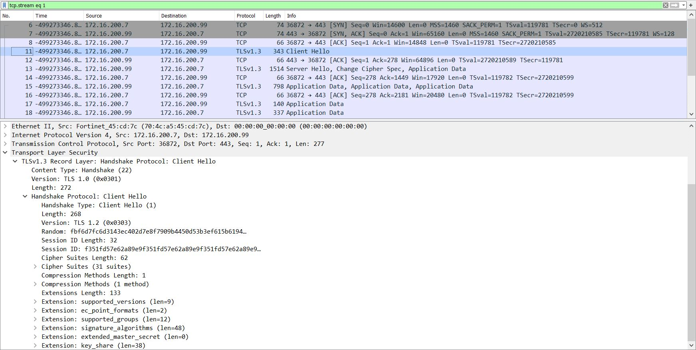Screen dimensions: 696x350
Task: Select packet 17 with length 140
Action: pos(343,104)
